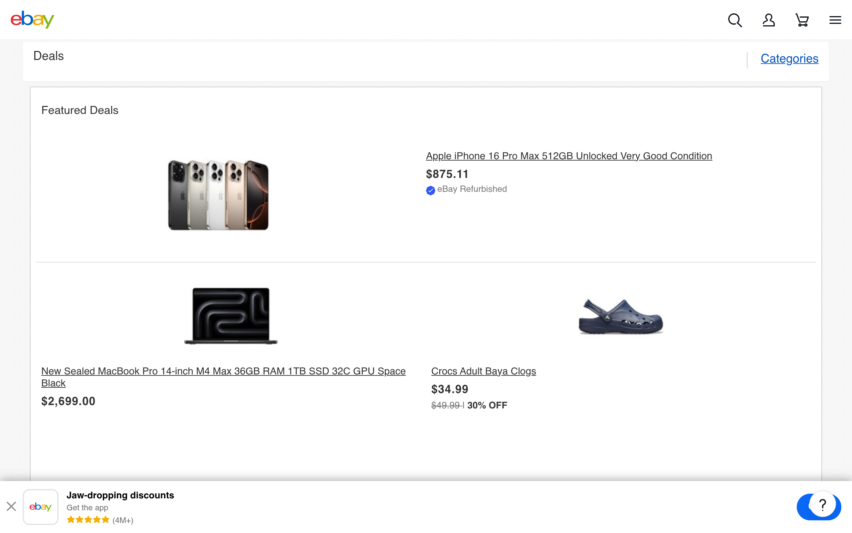Open the help question mark button
Screen dimensions: 852x533
point(822,504)
